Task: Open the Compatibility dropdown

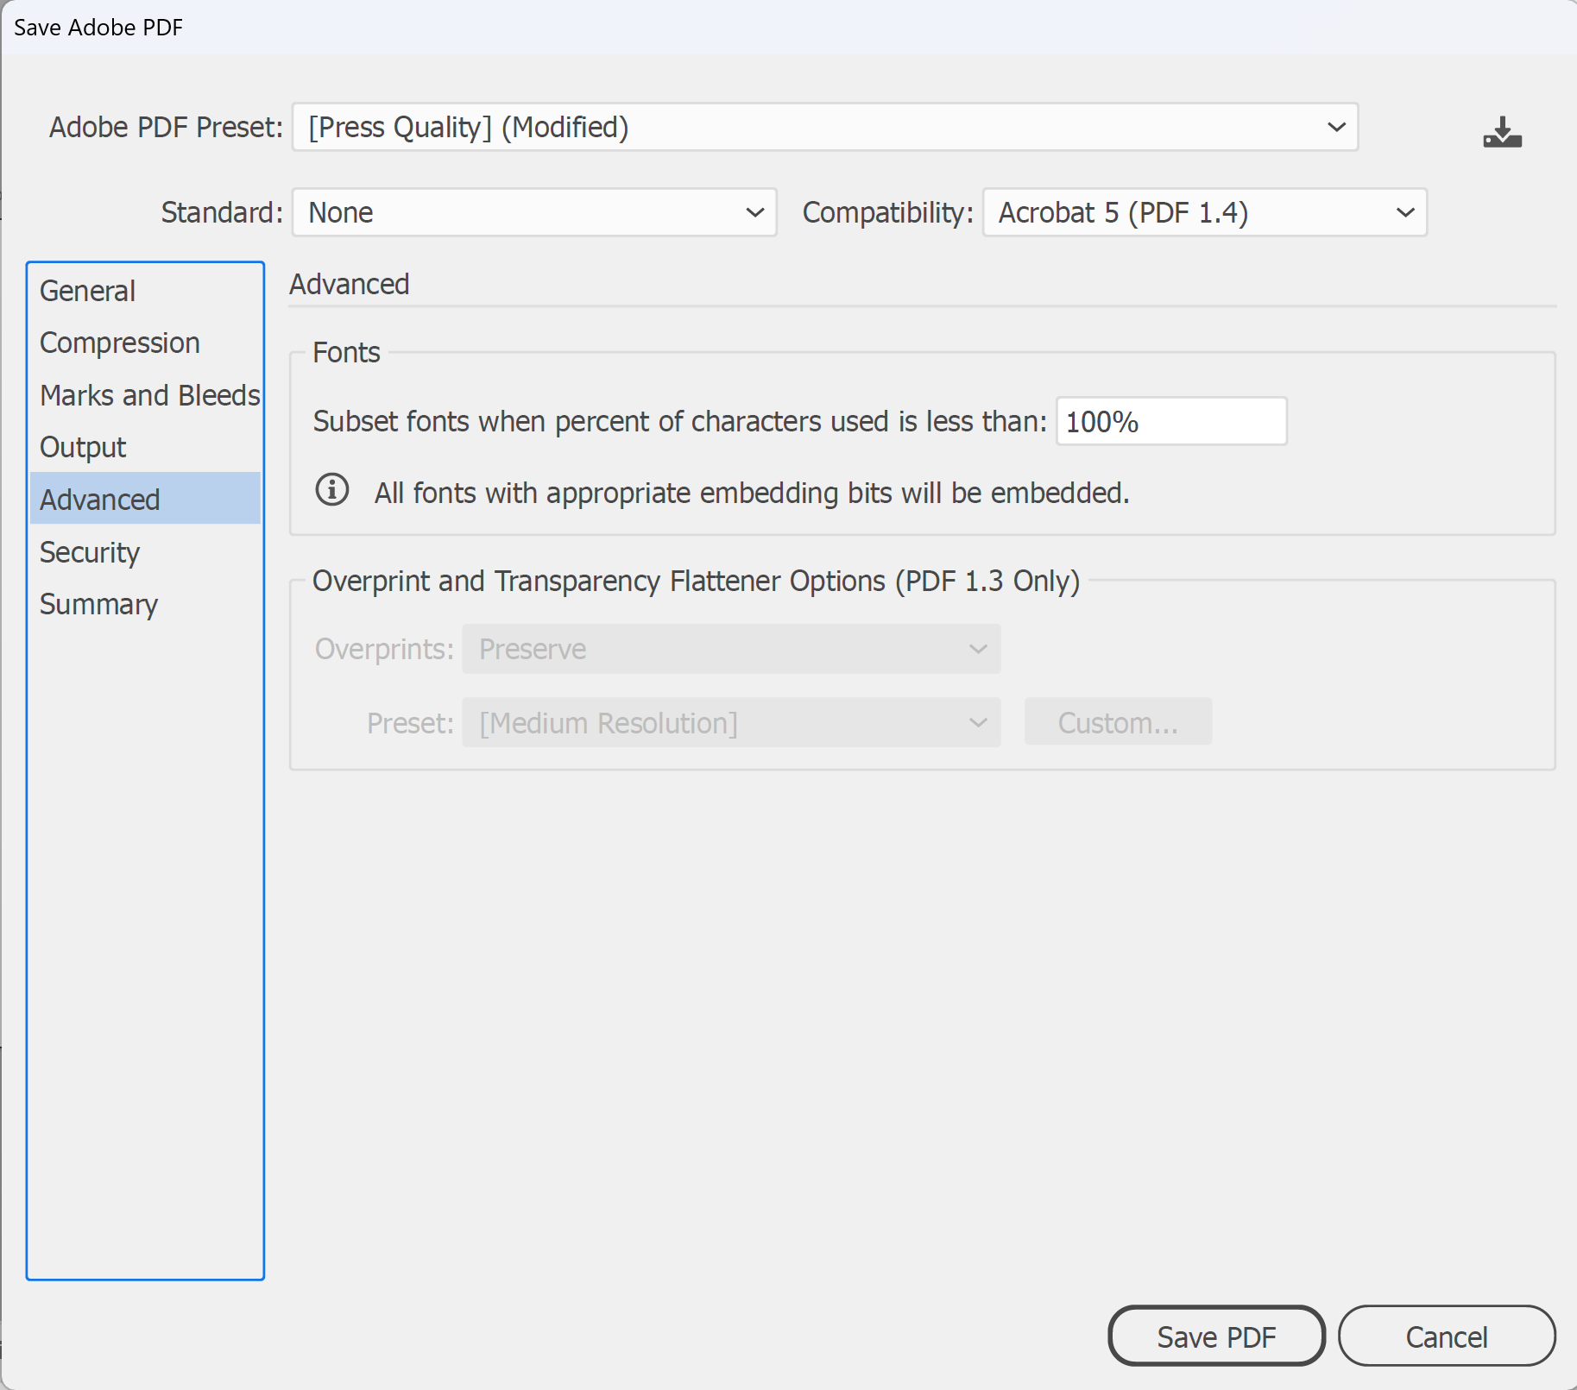Action: click(x=1205, y=212)
